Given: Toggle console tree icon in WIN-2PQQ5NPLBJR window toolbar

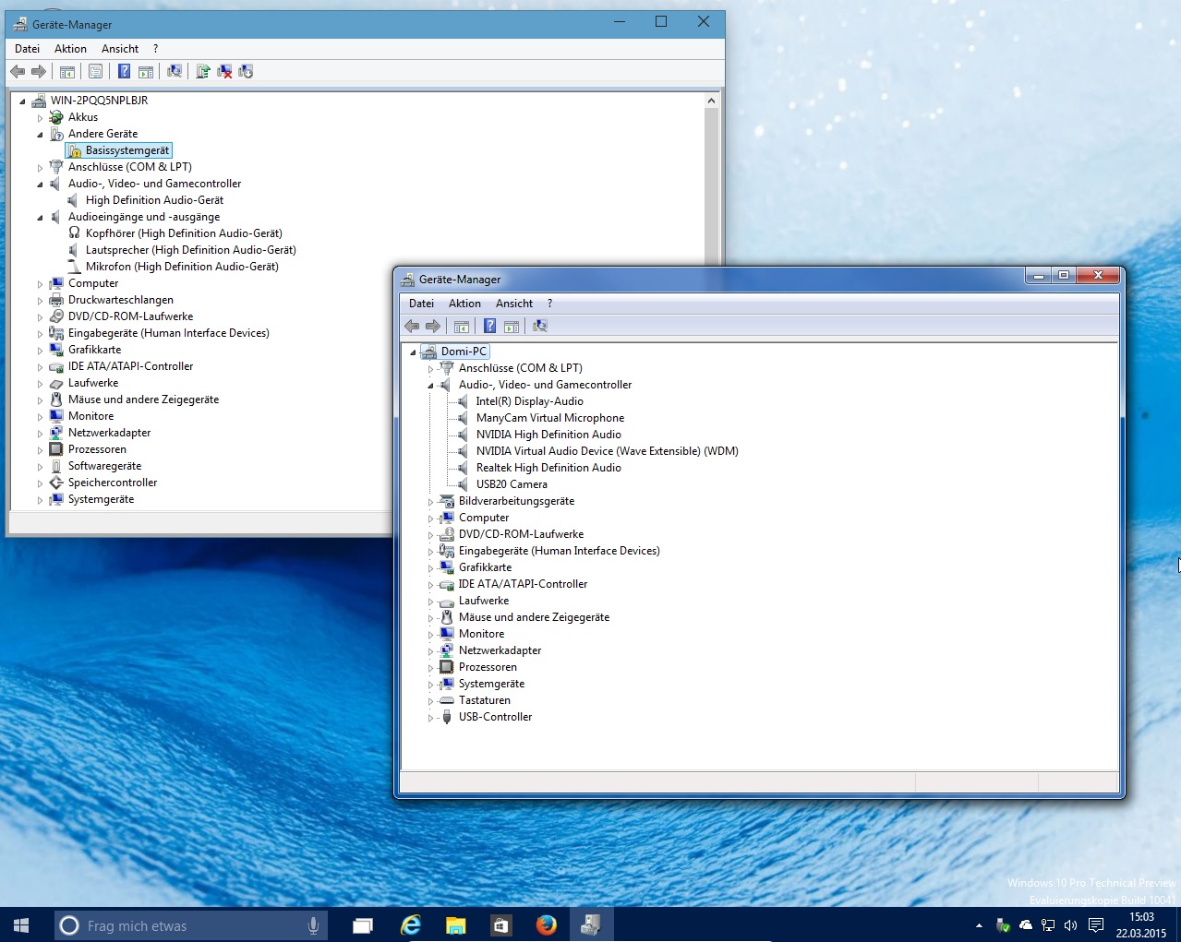Looking at the screenshot, I should (x=67, y=72).
